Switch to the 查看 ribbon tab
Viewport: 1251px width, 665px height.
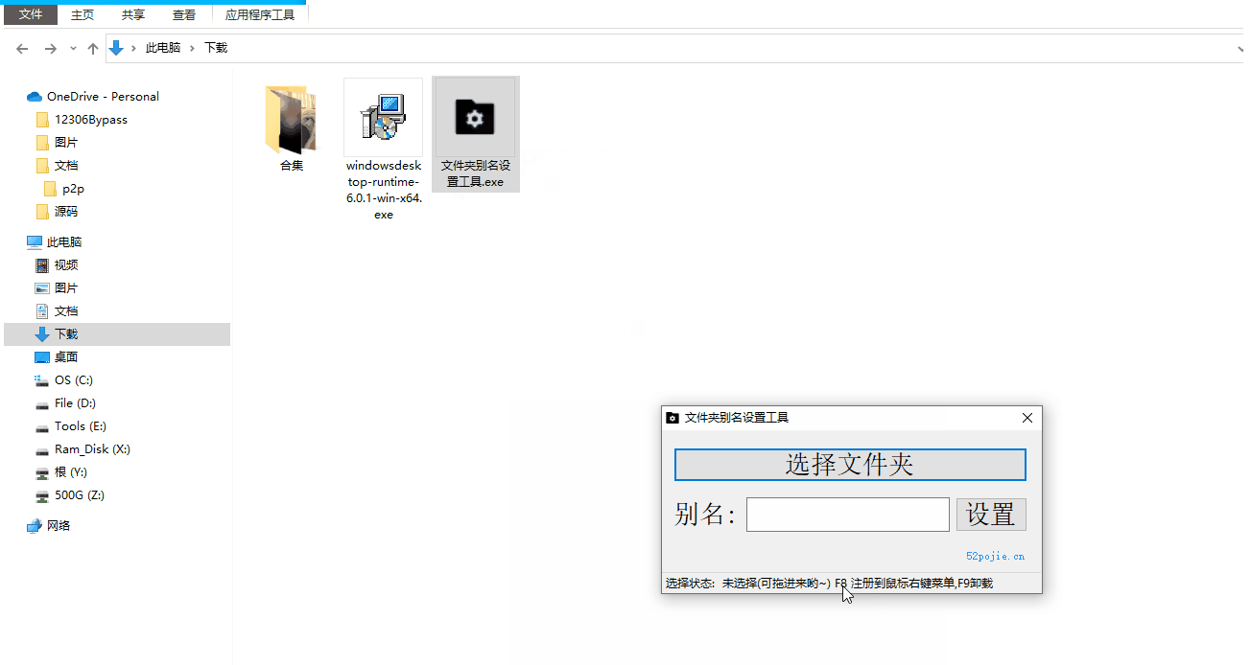click(184, 14)
